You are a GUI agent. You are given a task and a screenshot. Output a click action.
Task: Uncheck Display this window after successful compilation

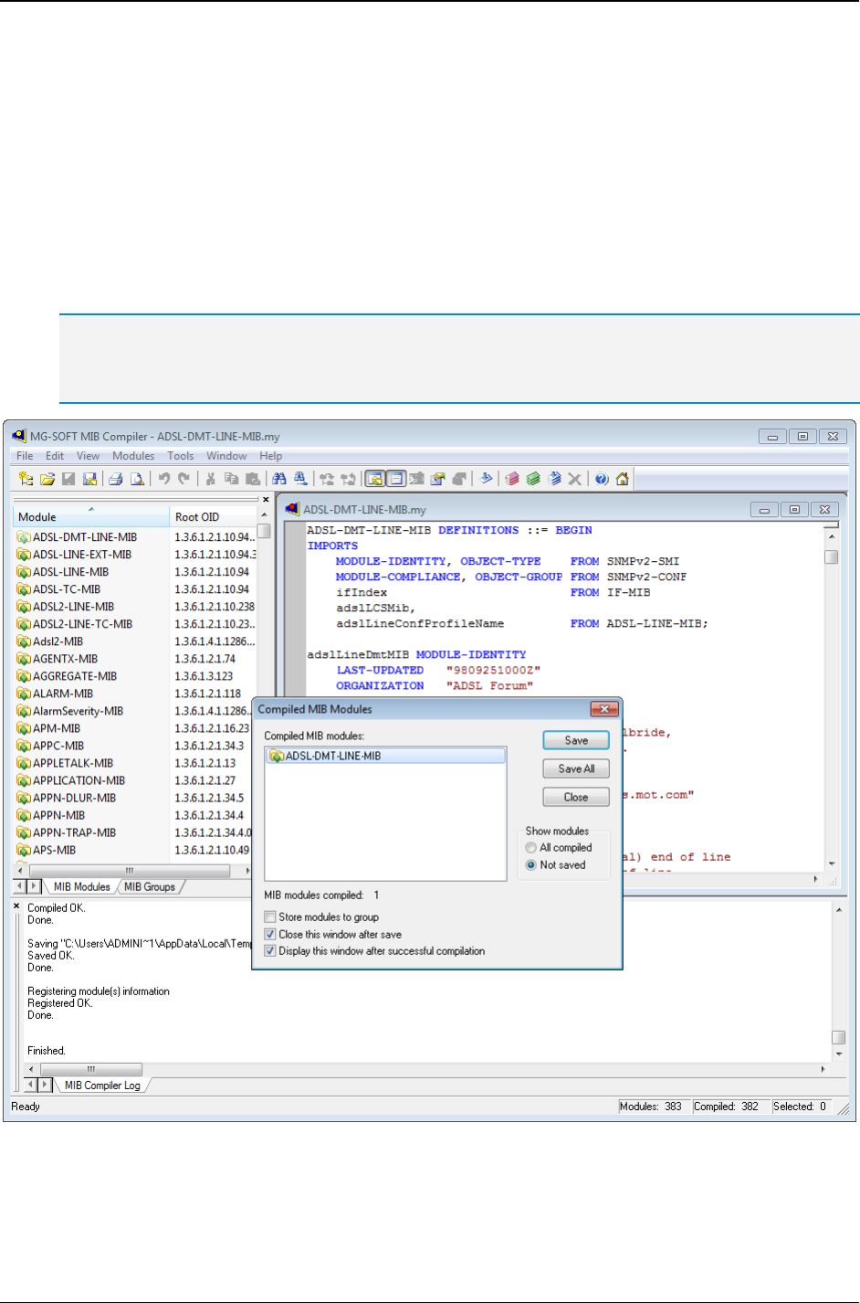[270, 951]
